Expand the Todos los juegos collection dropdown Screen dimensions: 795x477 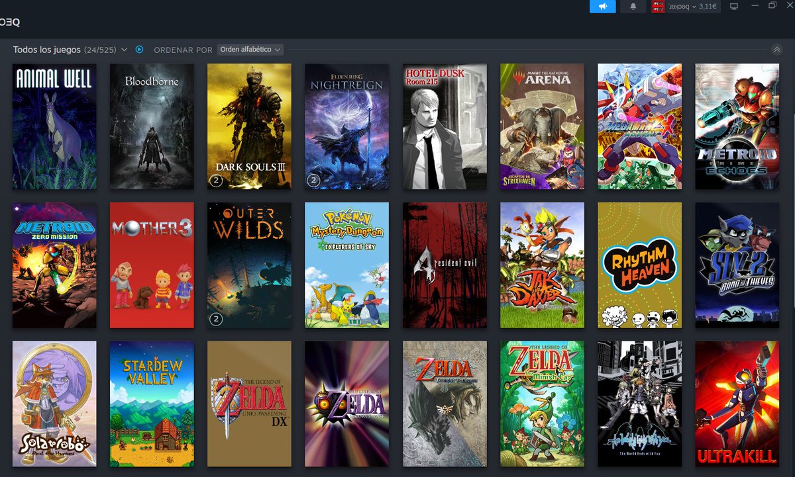(124, 50)
